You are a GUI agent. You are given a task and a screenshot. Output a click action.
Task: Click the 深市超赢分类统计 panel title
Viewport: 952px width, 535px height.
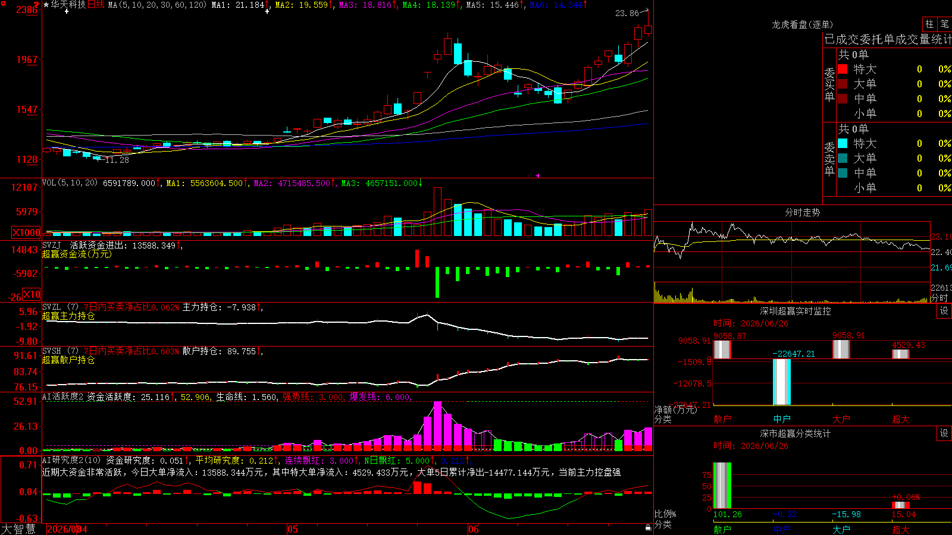click(796, 433)
